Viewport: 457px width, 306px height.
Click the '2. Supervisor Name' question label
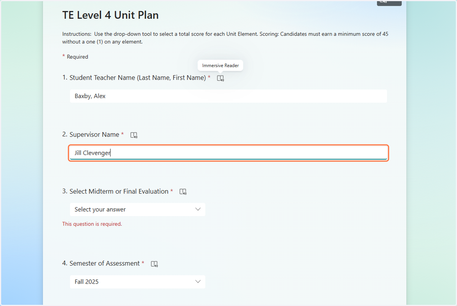pyautogui.click(x=93, y=135)
